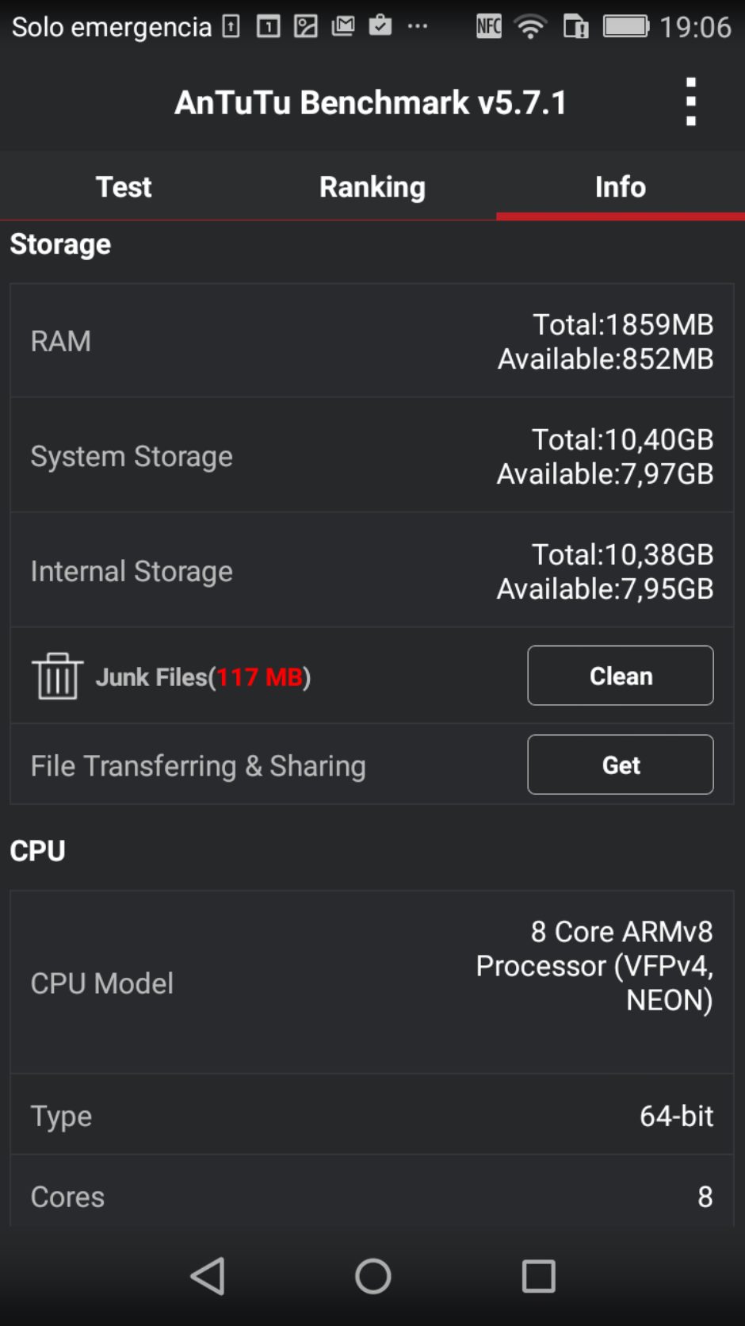Tap the Wi-Fi signal status icon
745x1326 pixels.
pyautogui.click(x=530, y=28)
